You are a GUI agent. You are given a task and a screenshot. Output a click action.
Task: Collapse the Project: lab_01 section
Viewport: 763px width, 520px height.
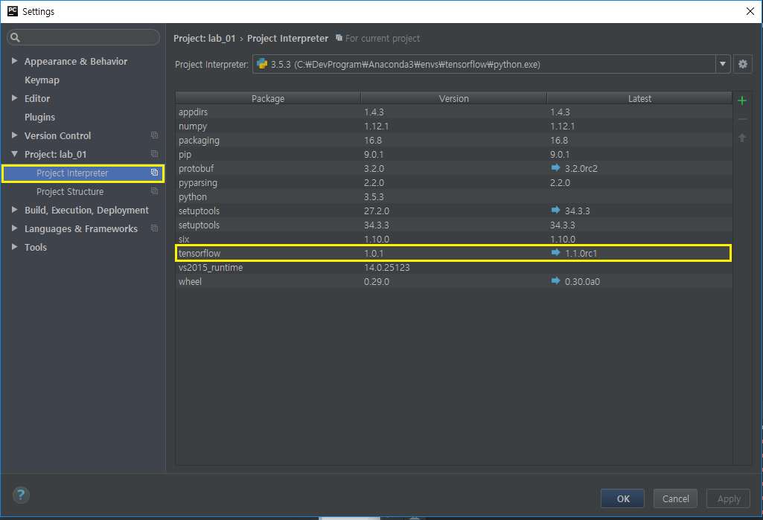pyautogui.click(x=14, y=154)
